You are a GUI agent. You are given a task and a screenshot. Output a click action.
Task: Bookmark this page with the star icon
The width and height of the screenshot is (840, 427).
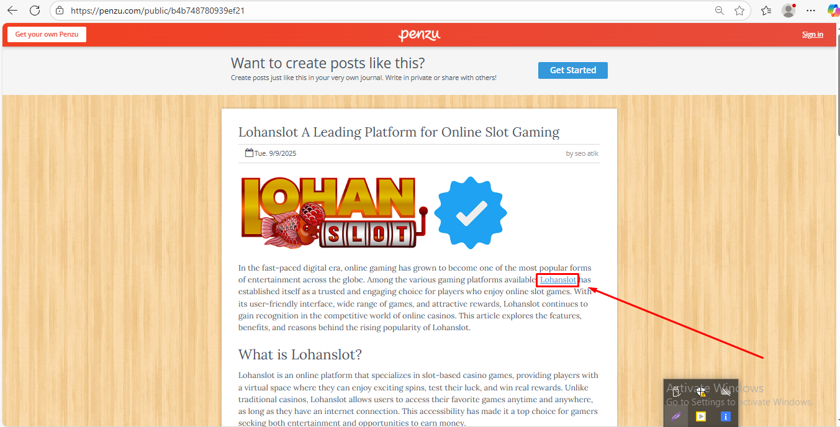[739, 11]
